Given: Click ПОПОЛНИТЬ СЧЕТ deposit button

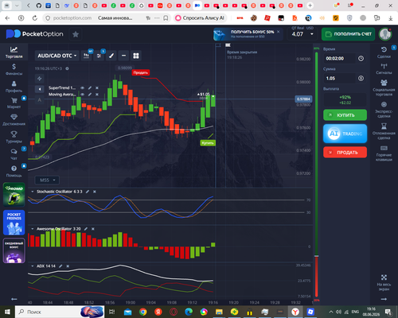Looking at the screenshot, I should 348,34.
